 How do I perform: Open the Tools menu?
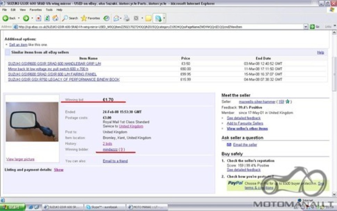[49, 10]
